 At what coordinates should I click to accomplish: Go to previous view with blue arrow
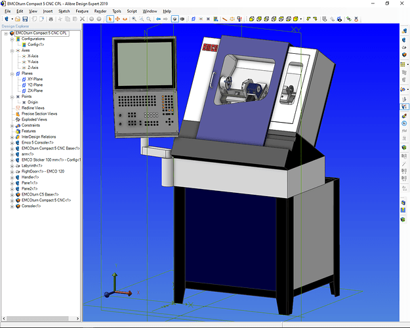tap(158, 19)
